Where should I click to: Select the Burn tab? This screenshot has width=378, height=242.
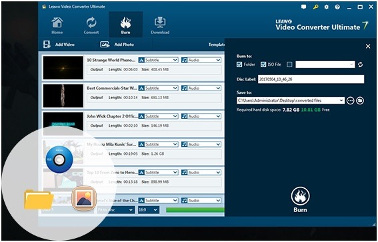pos(125,25)
